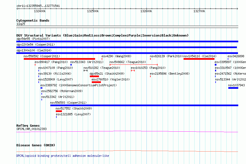Image resolution: width=246 pixels, height=164 pixels.
Task: Select the esv2582756 (McKernan2009) label
Action: (62, 91)
